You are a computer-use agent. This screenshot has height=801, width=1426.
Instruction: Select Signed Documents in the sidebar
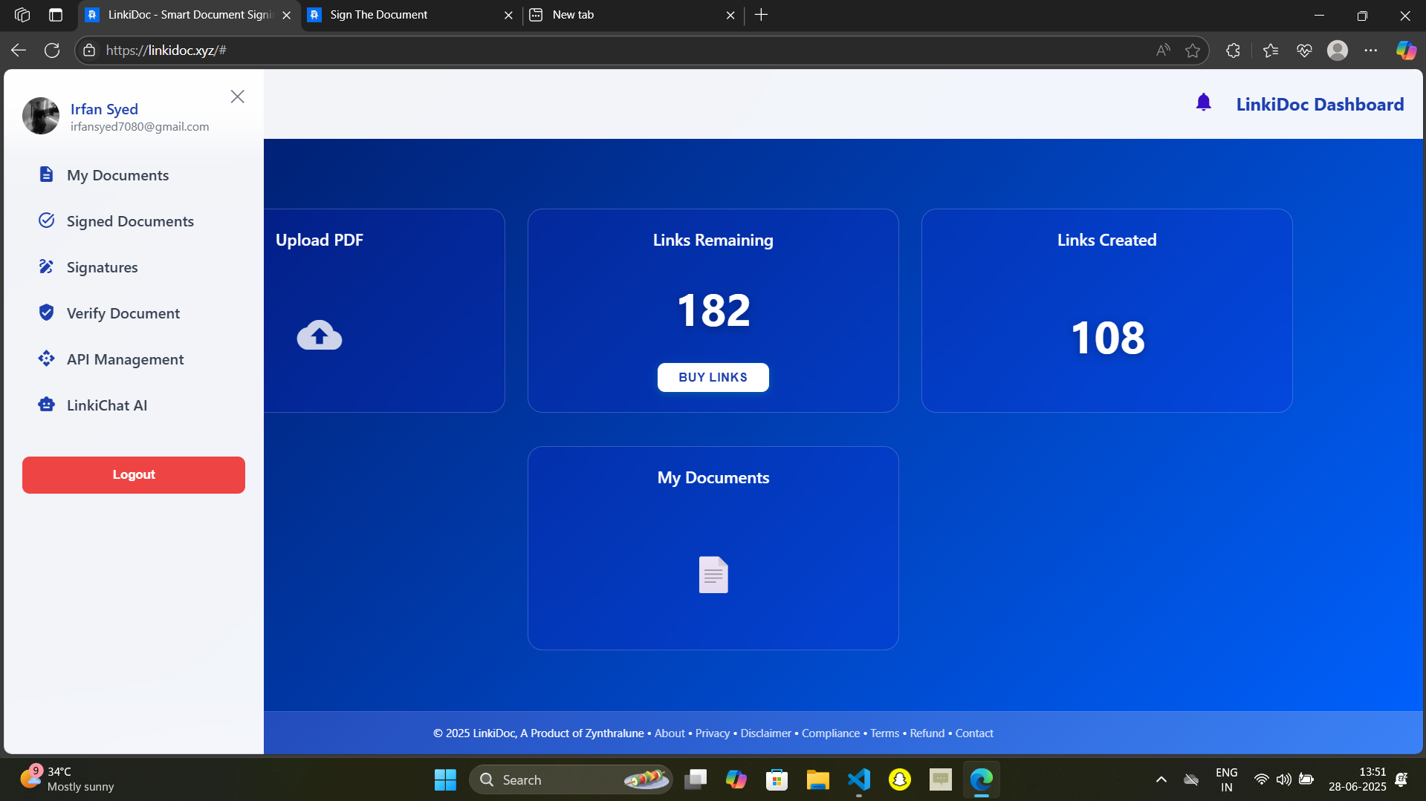coord(130,221)
